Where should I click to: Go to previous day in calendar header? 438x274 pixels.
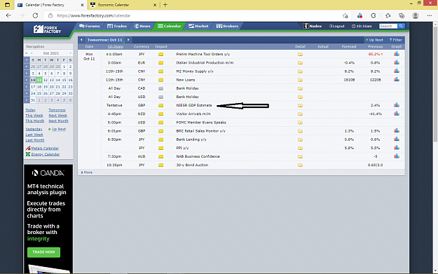coord(81,40)
